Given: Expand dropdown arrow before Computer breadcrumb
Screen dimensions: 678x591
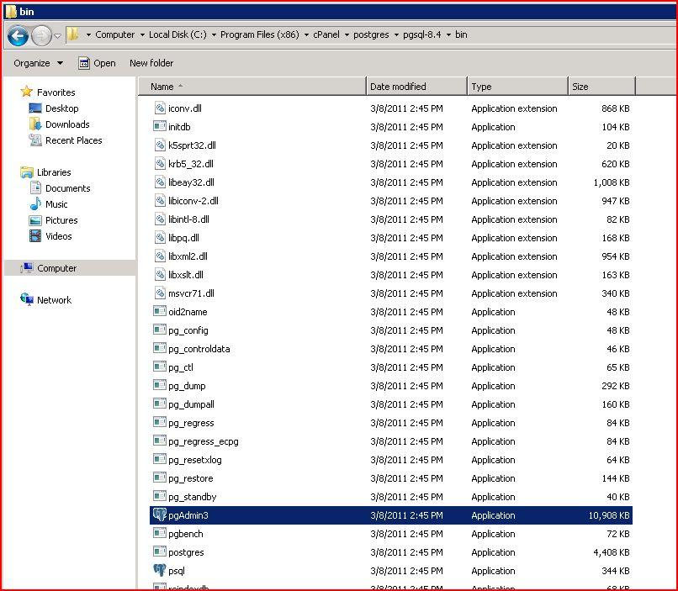Looking at the screenshot, I should click(88, 34).
